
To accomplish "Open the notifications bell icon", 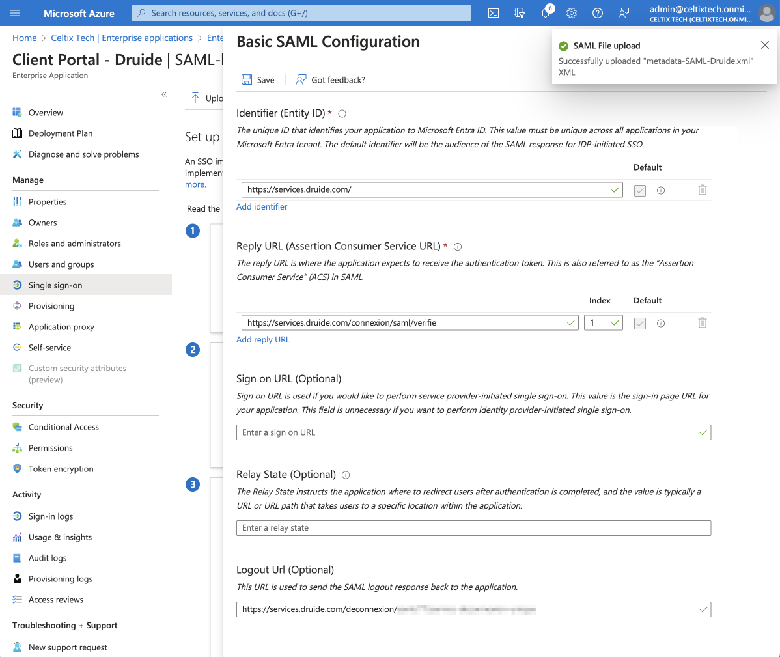I will point(546,13).
